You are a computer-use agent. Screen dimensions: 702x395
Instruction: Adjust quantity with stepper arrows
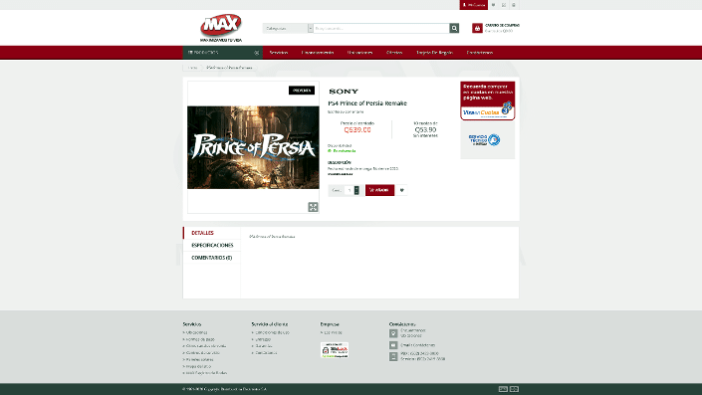pyautogui.click(x=356, y=190)
